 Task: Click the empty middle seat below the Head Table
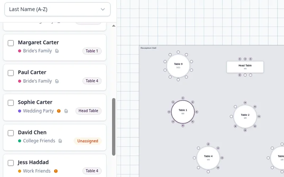(x=245, y=75)
